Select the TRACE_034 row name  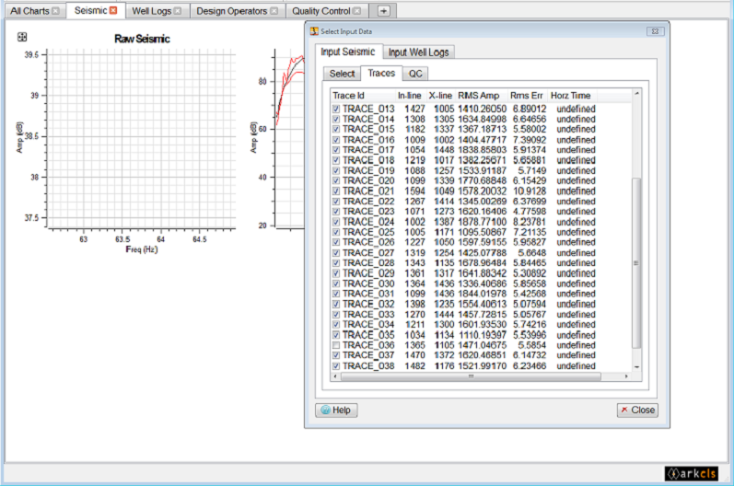[368, 325]
